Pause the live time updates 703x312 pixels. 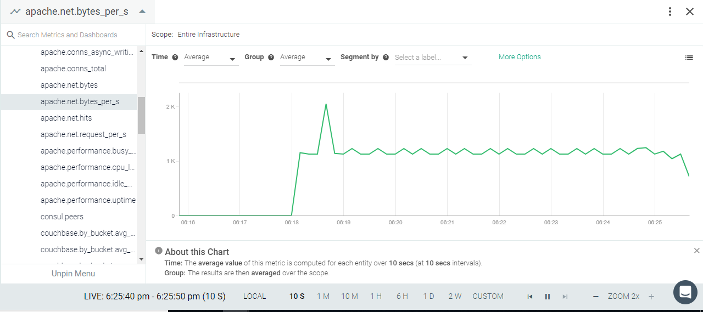pos(548,297)
